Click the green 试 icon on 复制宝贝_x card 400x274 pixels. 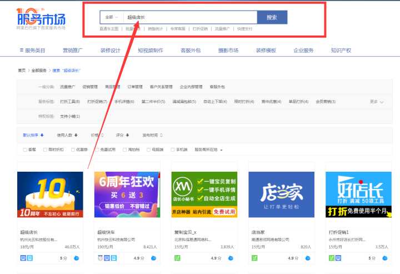[x=178, y=258]
